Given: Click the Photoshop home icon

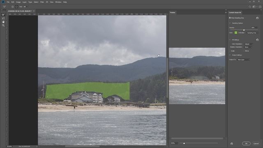Looking at the screenshot, I should pyautogui.click(x=3, y=2).
